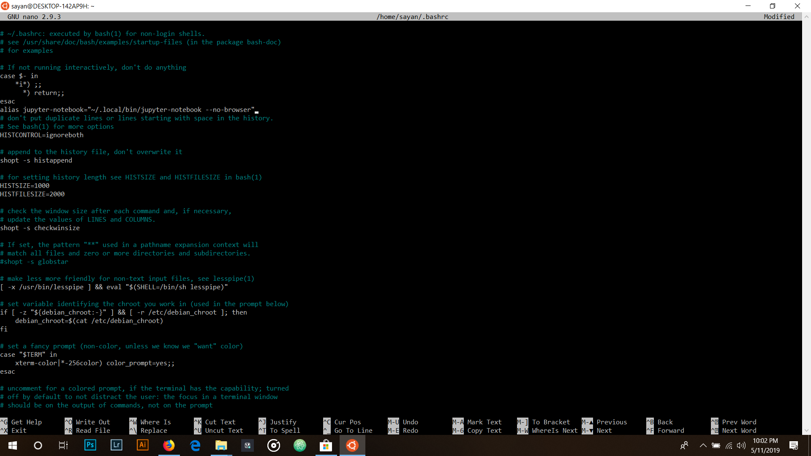Image resolution: width=811 pixels, height=456 pixels.
Task: Click the Cortana search circle
Action: tap(38, 445)
